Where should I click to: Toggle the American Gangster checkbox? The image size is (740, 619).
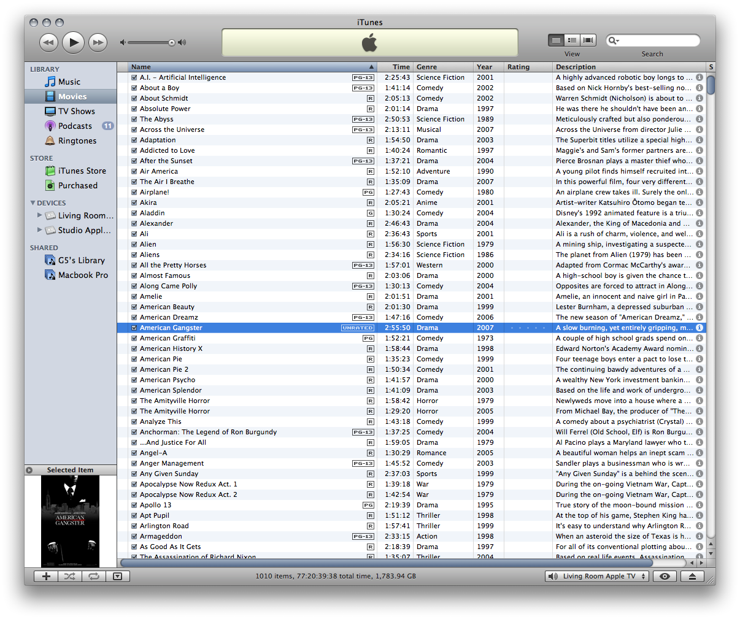point(134,328)
